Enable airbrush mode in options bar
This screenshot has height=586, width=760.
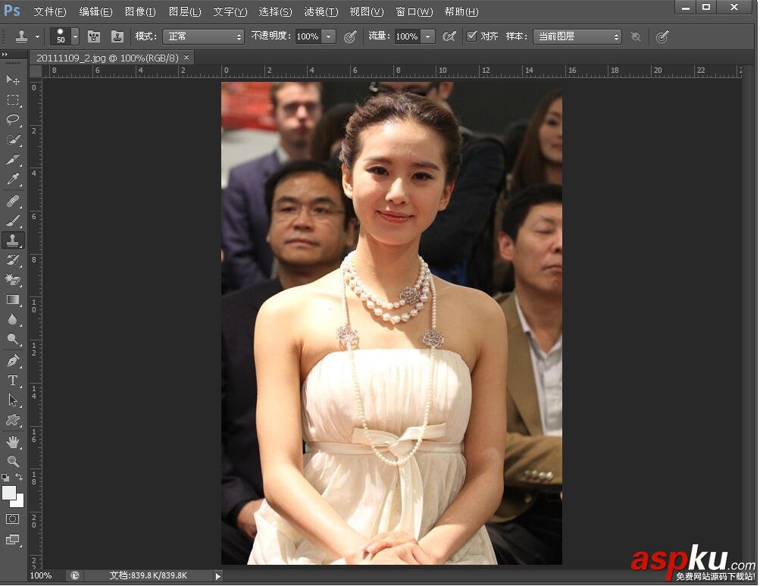coord(449,35)
